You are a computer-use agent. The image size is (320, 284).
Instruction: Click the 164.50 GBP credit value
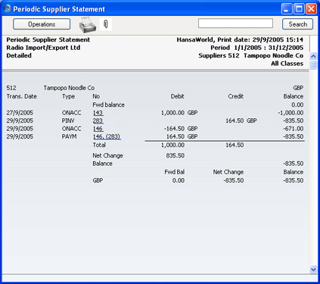click(241, 120)
